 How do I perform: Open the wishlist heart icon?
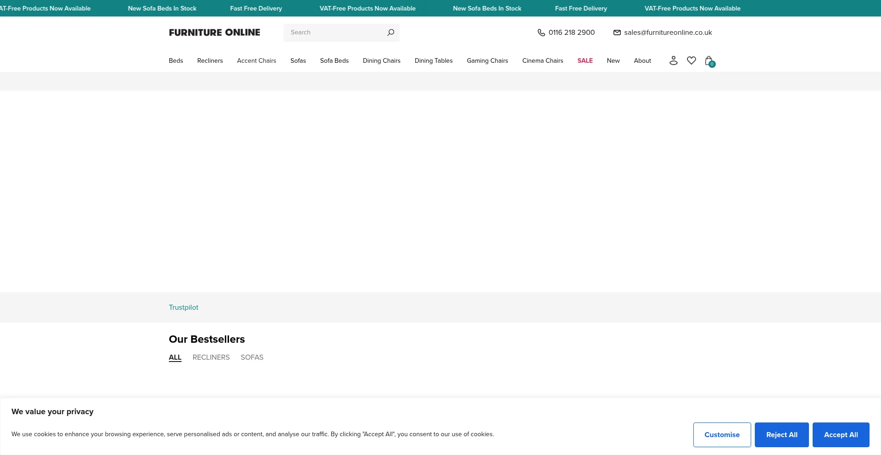pyautogui.click(x=691, y=60)
